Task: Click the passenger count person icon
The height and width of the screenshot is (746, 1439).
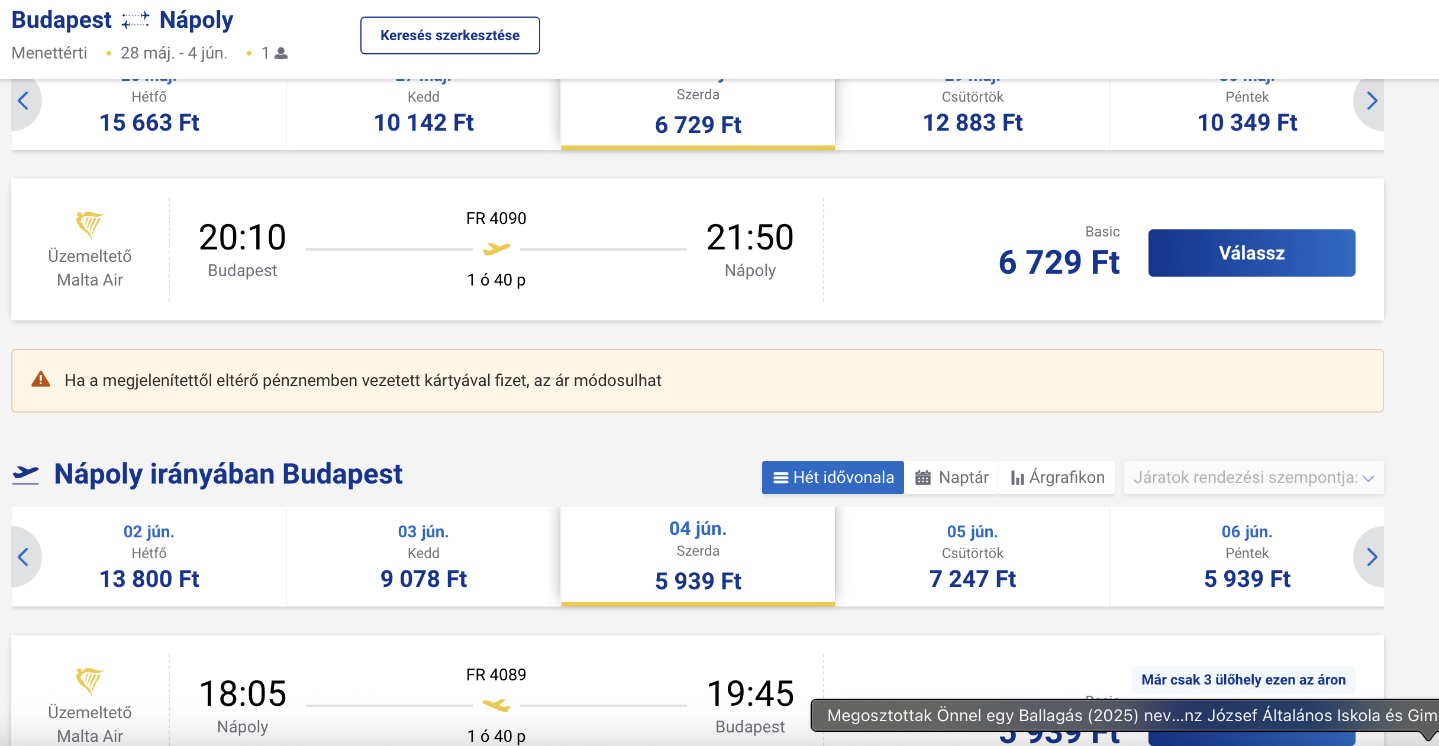Action: [282, 54]
